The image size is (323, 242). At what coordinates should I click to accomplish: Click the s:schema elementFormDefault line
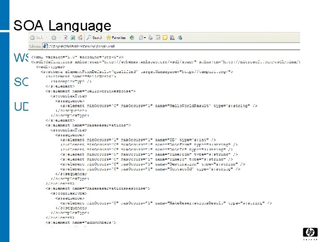[137, 72]
